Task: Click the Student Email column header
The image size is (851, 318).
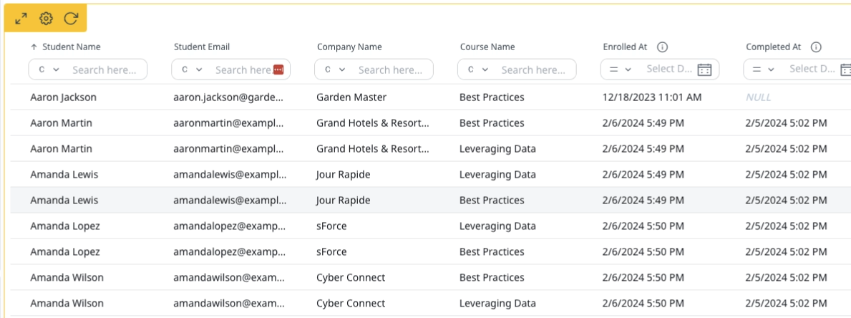Action: [x=202, y=47]
